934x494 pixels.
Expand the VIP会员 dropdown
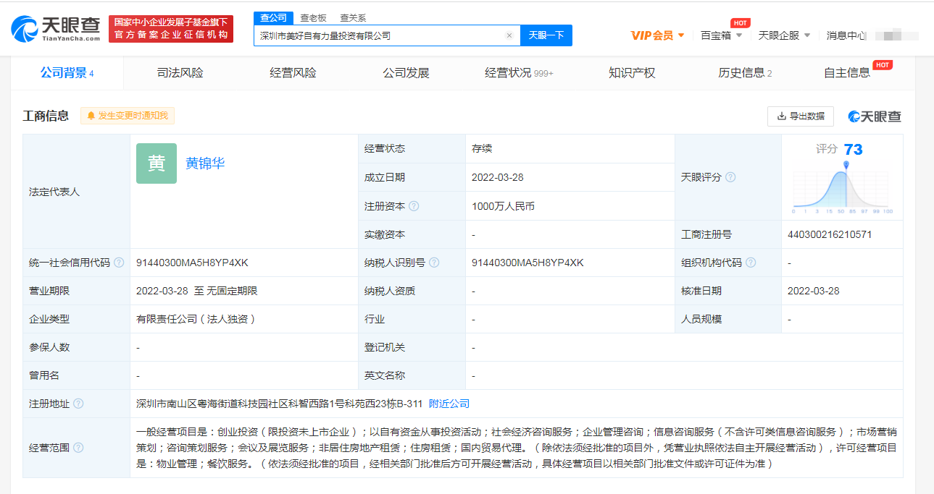point(657,35)
